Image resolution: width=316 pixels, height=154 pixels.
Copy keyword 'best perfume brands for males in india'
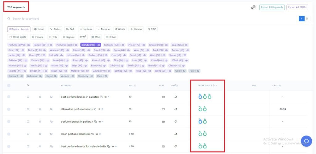108,146
